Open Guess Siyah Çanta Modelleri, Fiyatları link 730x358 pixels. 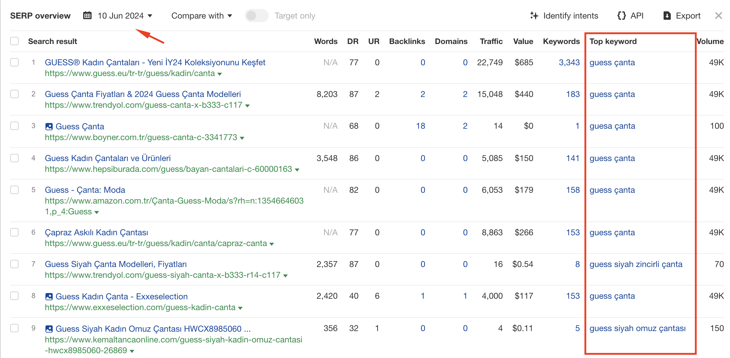pos(116,264)
